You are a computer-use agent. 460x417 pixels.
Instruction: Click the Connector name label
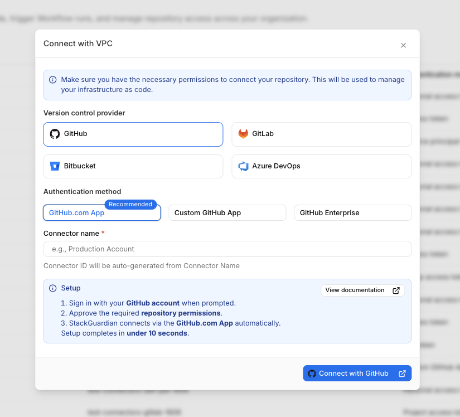[x=71, y=234]
